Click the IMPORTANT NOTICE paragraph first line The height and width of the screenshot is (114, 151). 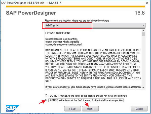tap(93, 50)
